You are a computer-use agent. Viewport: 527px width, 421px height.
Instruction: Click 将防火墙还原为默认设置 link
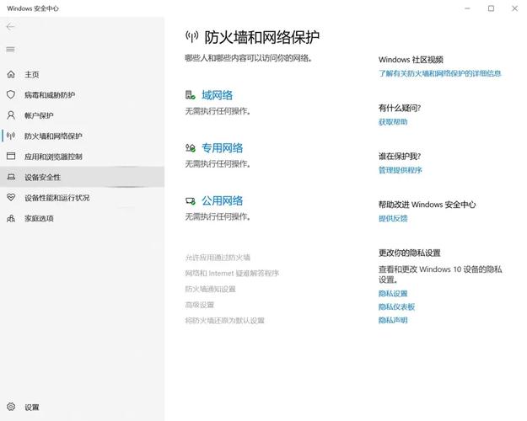coord(225,321)
